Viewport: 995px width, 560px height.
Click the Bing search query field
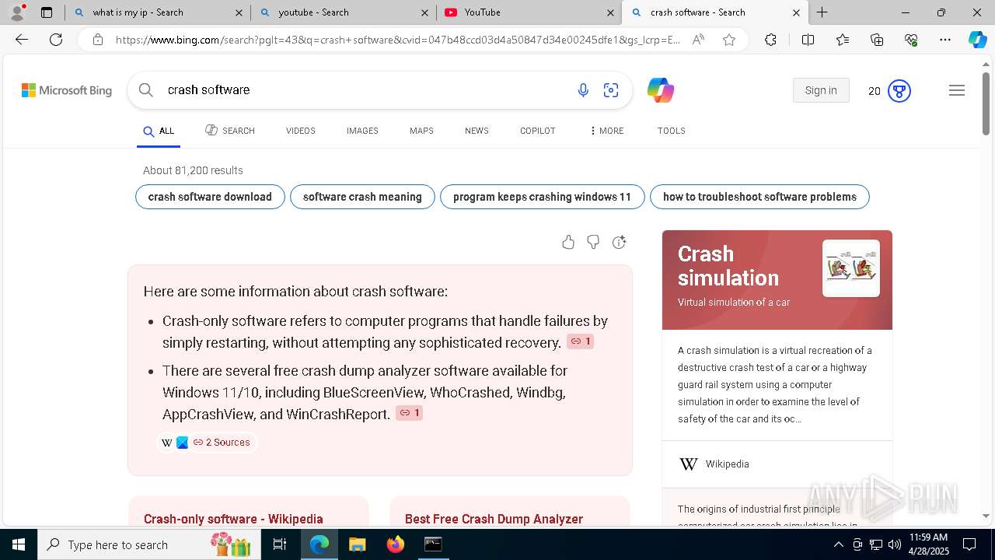click(x=365, y=90)
